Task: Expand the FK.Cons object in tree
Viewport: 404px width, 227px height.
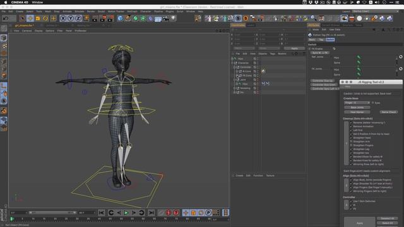Action: 237,76
